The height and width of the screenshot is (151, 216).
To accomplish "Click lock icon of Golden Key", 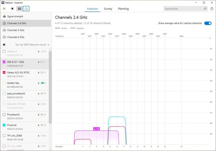I will click(39, 83).
